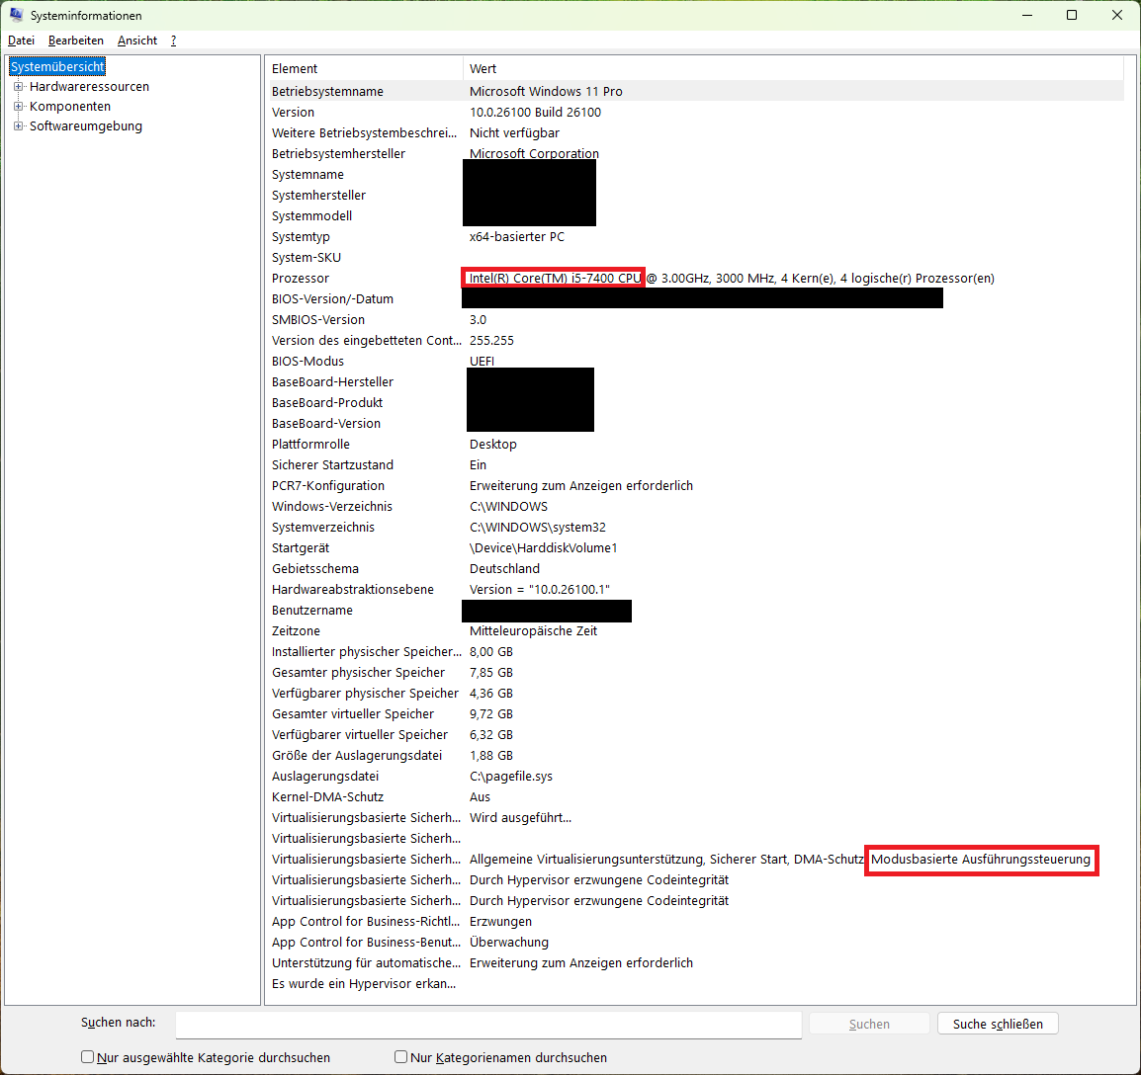Select 'Gesamter virtueller Speicher' row
The image size is (1141, 1075).
[x=695, y=713]
